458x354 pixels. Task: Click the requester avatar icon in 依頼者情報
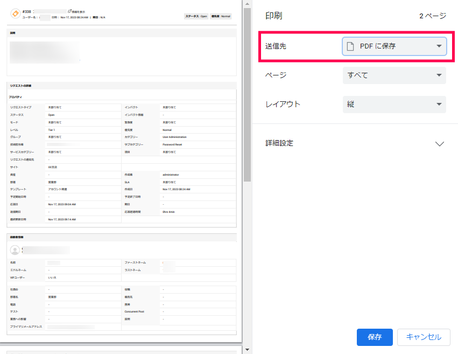pos(15,250)
